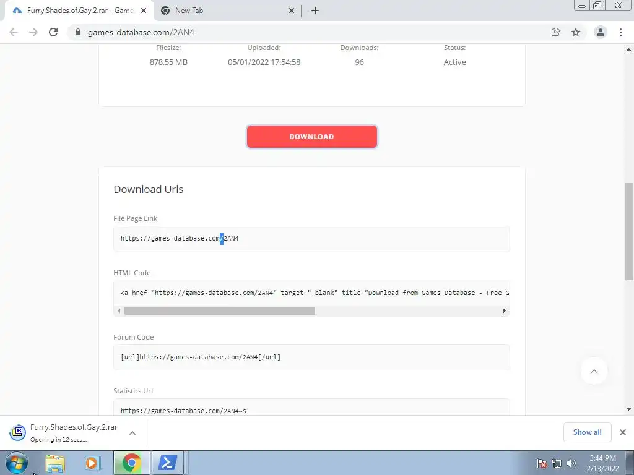Click the Active status text

(455, 62)
